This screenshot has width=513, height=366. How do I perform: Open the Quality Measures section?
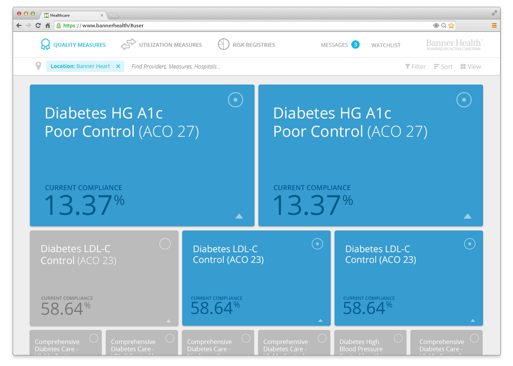73,44
